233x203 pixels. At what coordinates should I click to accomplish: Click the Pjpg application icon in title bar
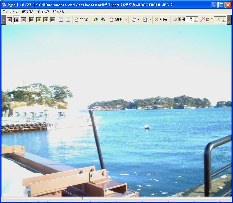[4, 5]
